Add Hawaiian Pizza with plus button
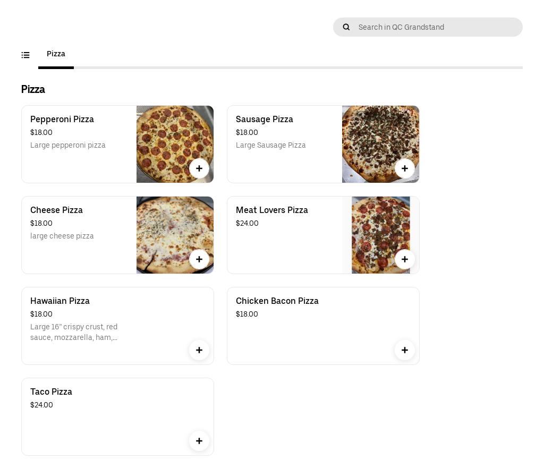 pos(199,350)
